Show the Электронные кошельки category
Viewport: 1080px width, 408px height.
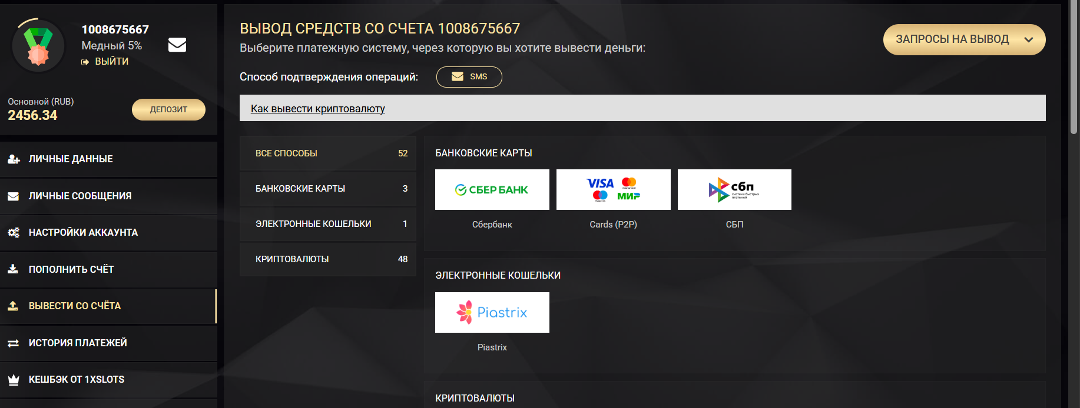pyautogui.click(x=327, y=224)
